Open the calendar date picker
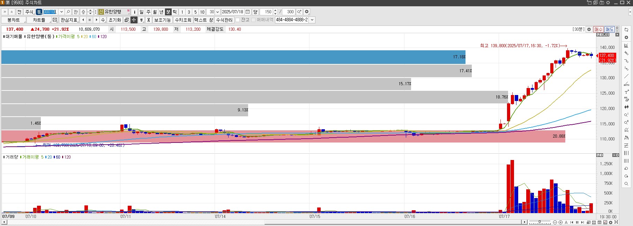 [x=248, y=12]
